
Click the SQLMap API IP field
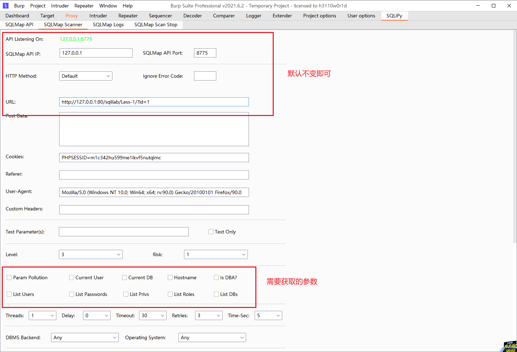coord(96,53)
